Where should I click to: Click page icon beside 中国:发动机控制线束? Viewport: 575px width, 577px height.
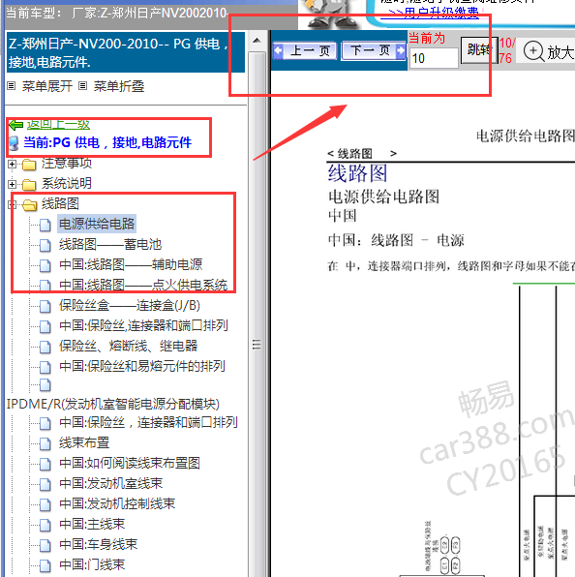coord(45,504)
